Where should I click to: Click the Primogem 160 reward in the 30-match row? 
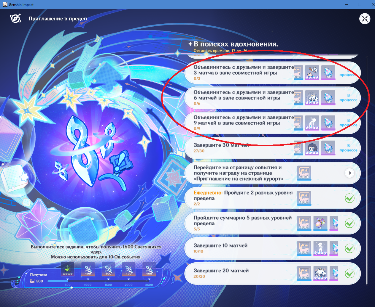(328, 148)
